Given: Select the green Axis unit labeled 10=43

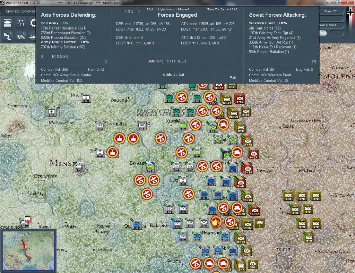Looking at the screenshot, I should pyautogui.click(x=233, y=140).
